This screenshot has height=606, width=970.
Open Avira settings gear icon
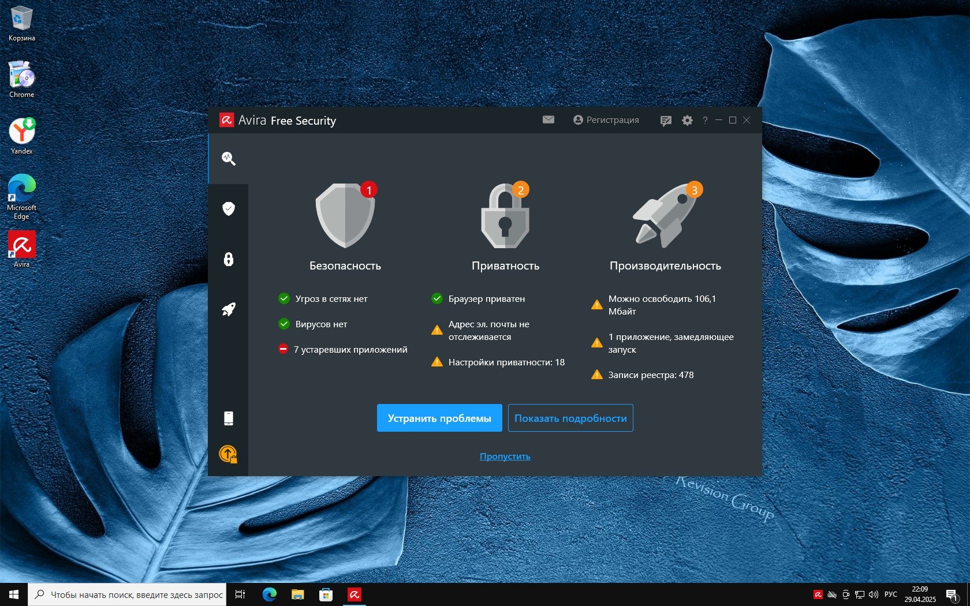coord(687,121)
